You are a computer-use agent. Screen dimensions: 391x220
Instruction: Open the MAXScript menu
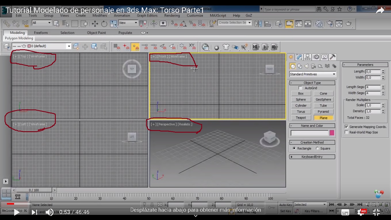(x=218, y=15)
